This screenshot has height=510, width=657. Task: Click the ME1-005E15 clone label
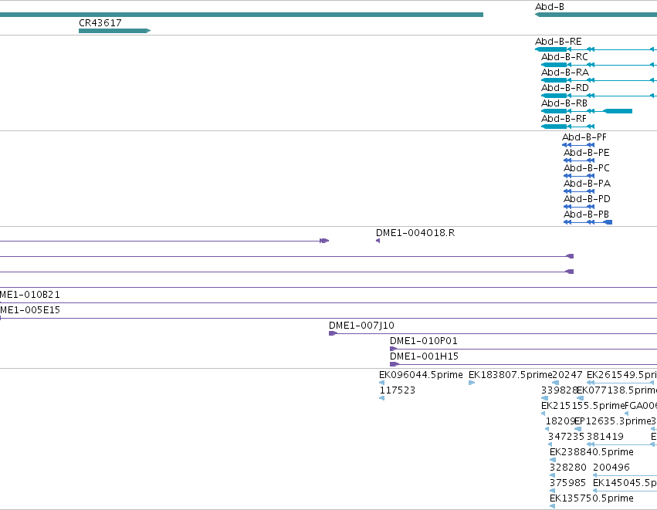30,310
